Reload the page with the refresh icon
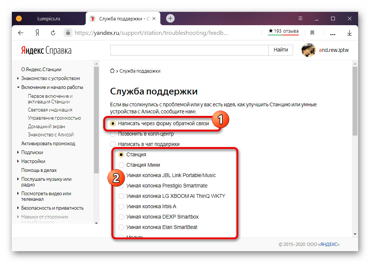This screenshot has width=370, height=263. point(53,33)
